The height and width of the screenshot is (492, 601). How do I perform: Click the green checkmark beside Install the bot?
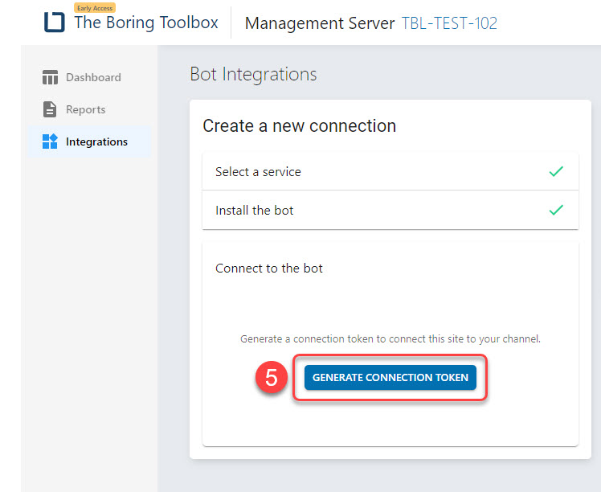556,210
